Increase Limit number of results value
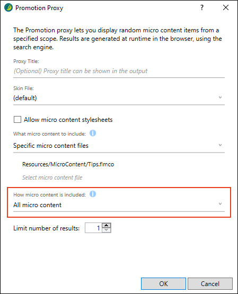This screenshot has width=238, height=294. (x=107, y=225)
